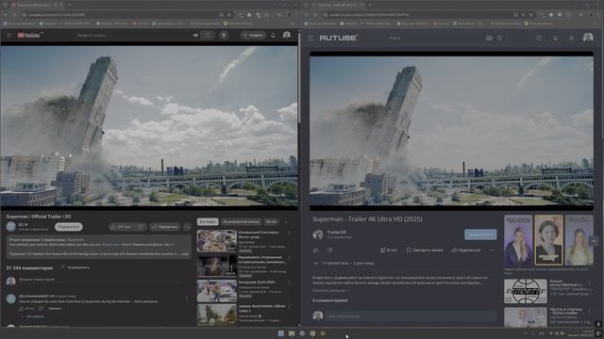Subscribe to TrailerOK on Rutube
Viewport: 604px width, 339px height.
[480, 234]
